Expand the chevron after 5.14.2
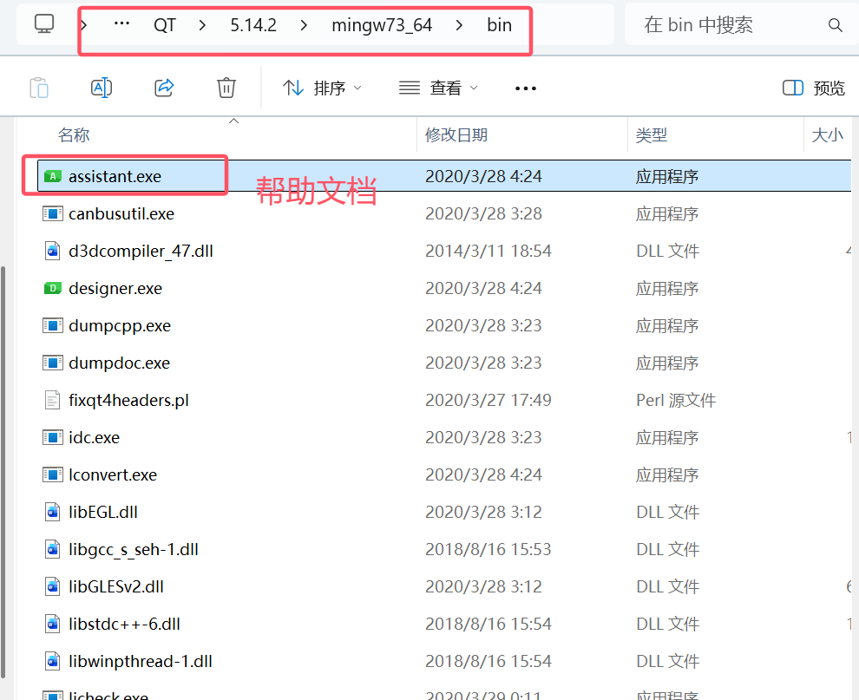Screen dimensions: 859x700 tap(304, 25)
